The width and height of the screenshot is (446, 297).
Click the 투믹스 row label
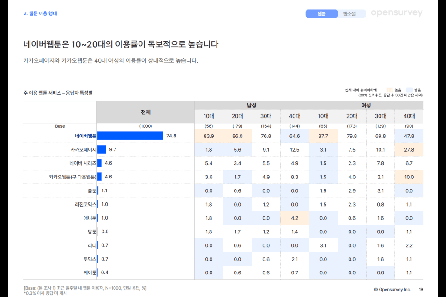click(x=90, y=259)
